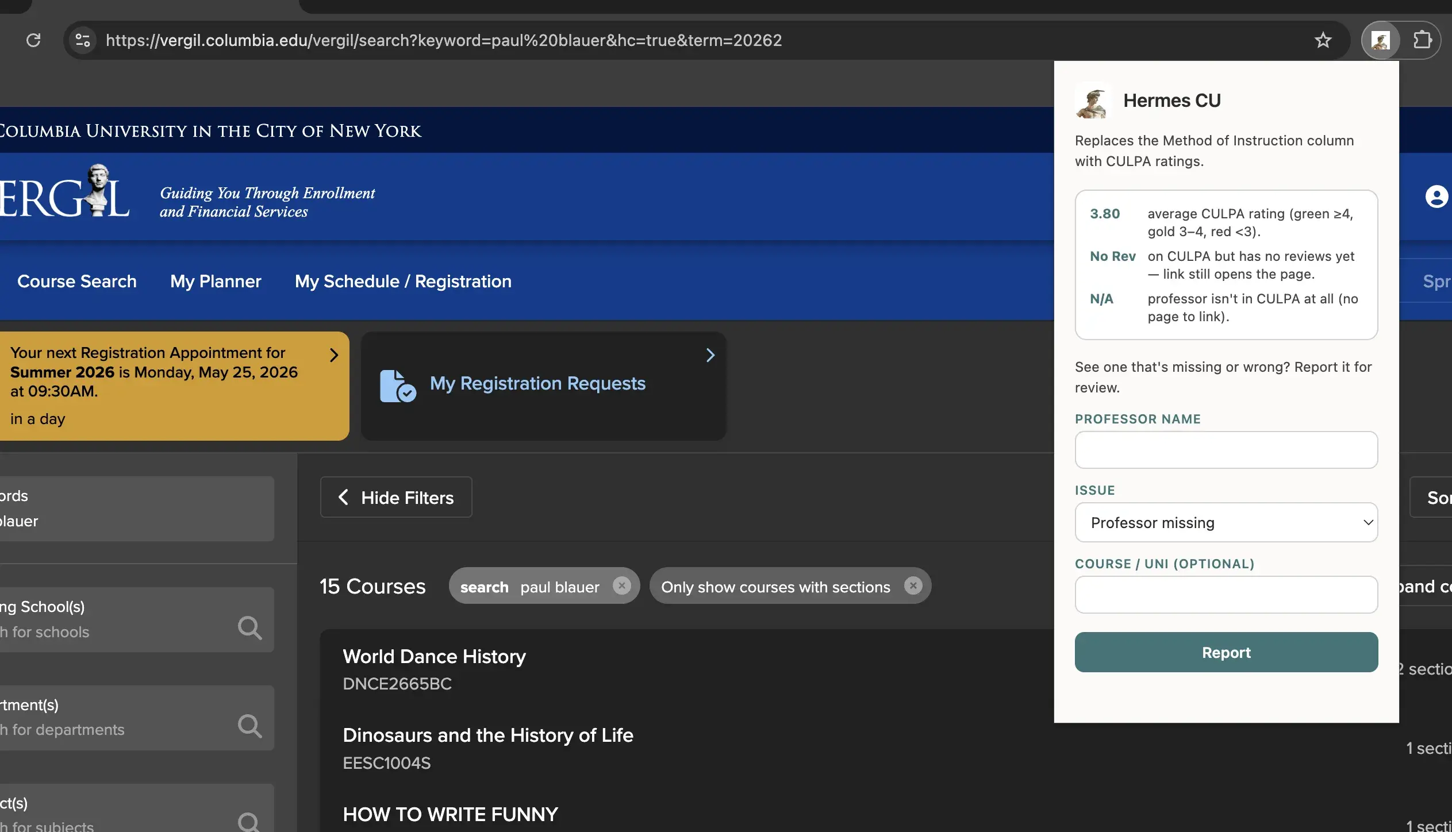Click the 'Hermes CU' popup title

click(1171, 101)
